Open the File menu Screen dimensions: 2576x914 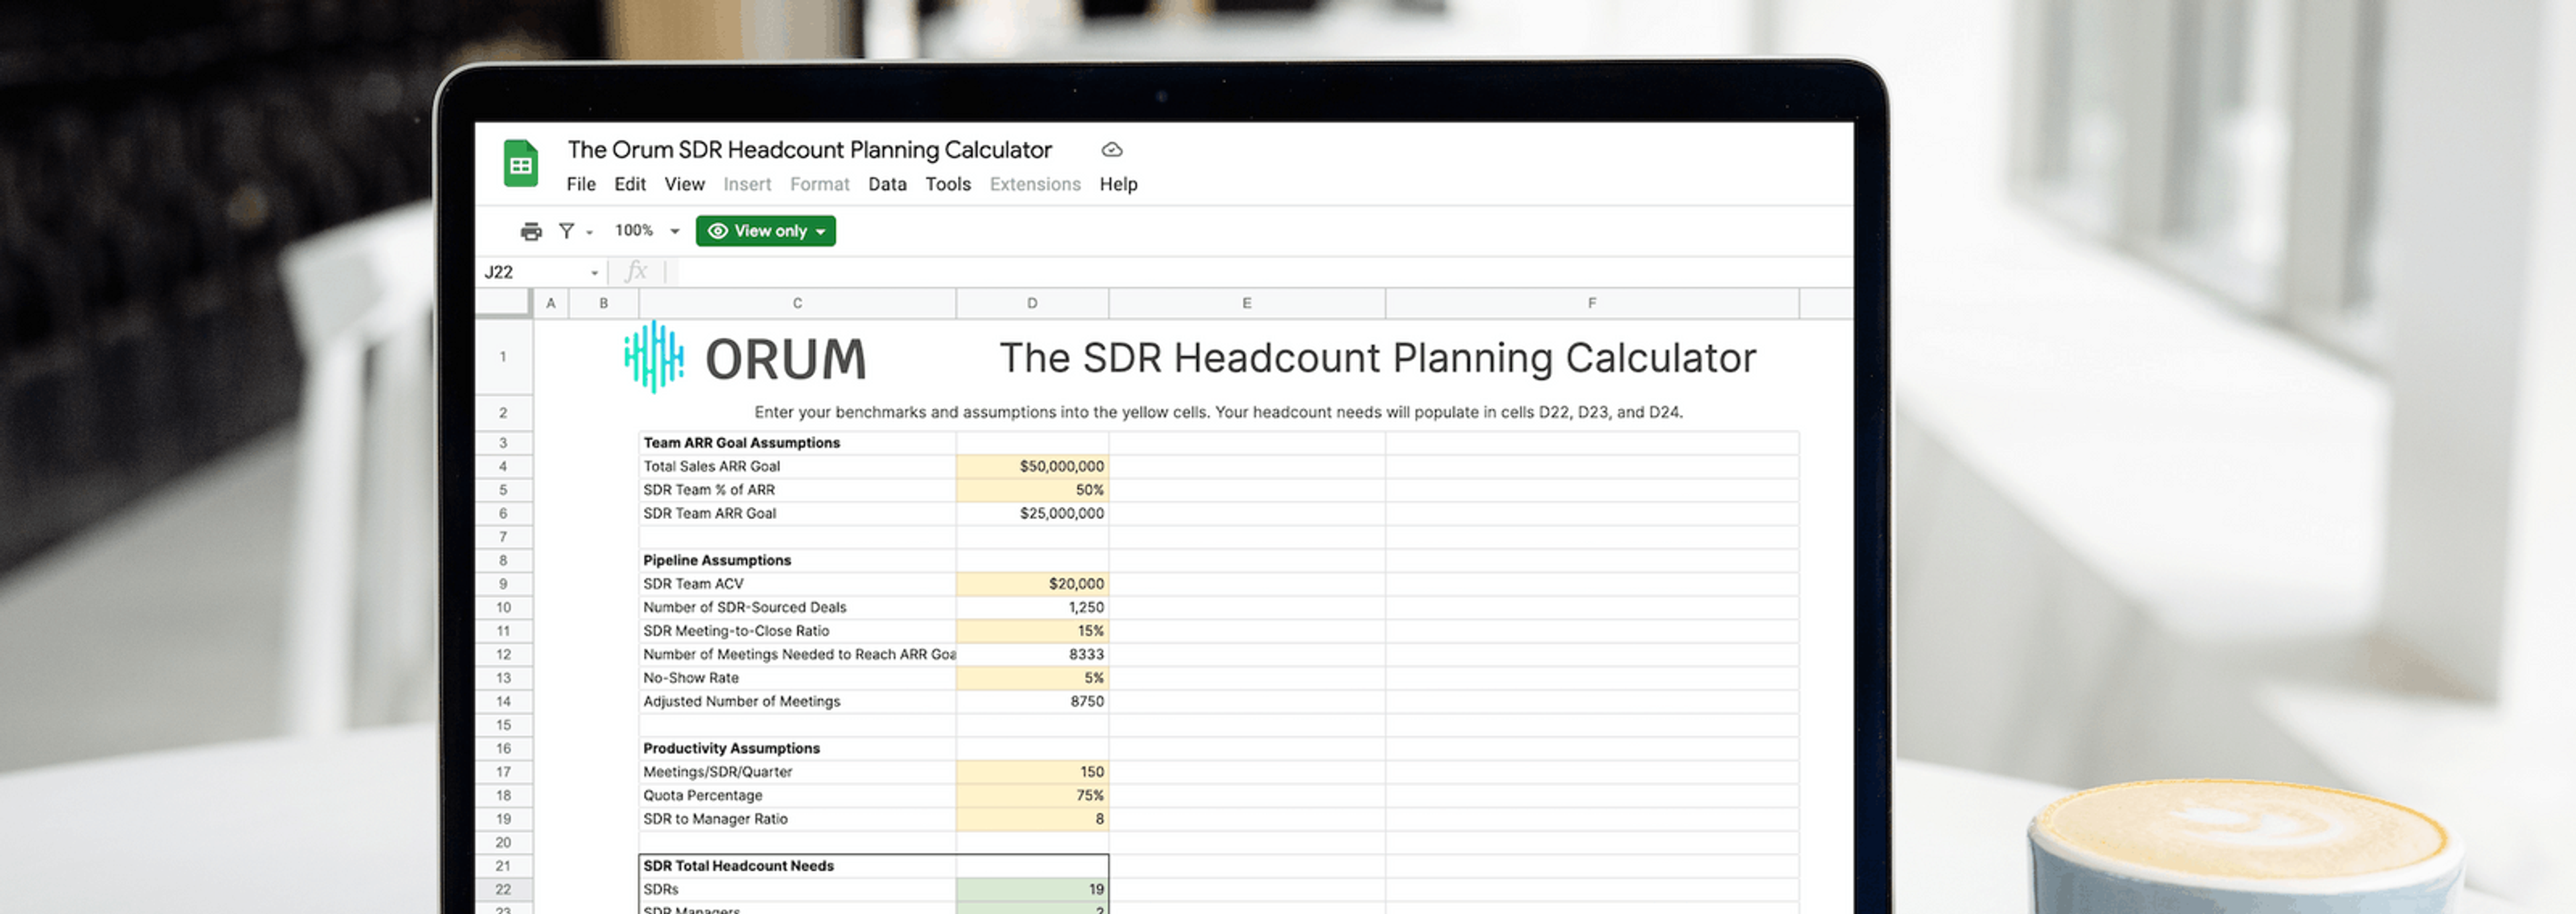pyautogui.click(x=580, y=184)
